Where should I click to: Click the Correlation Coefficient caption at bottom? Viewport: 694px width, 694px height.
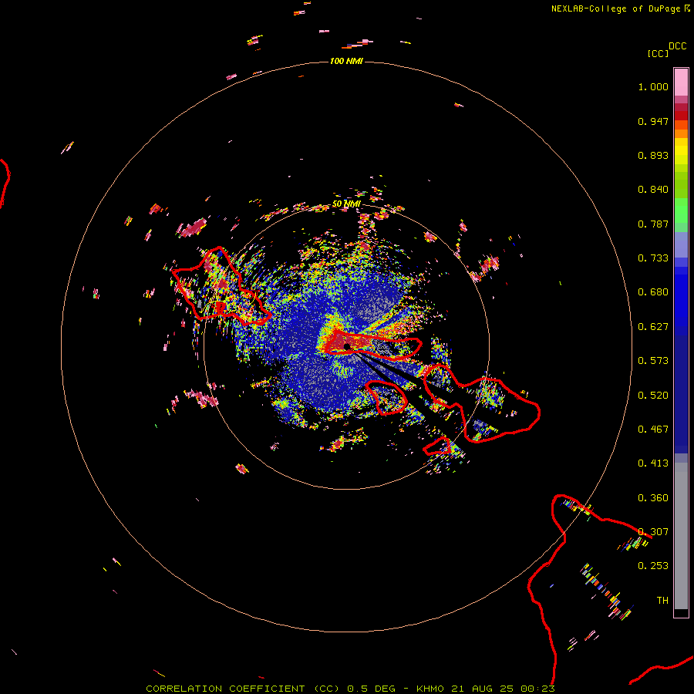pos(350,689)
